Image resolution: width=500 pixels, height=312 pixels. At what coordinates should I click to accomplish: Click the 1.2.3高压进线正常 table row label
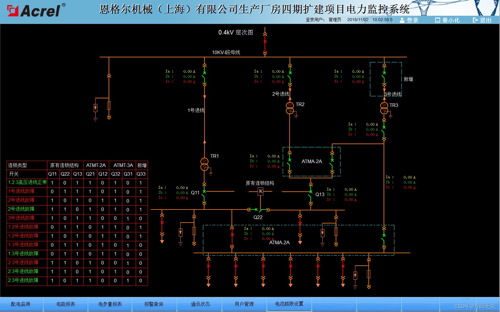pyautogui.click(x=27, y=182)
